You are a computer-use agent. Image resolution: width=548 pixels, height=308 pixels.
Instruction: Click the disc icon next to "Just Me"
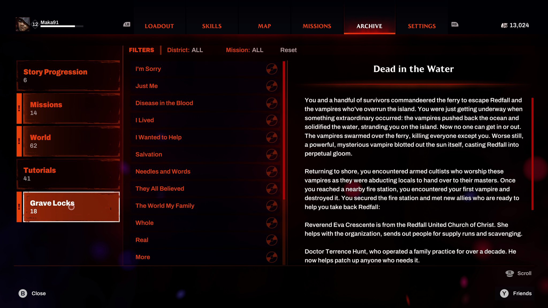point(272,86)
